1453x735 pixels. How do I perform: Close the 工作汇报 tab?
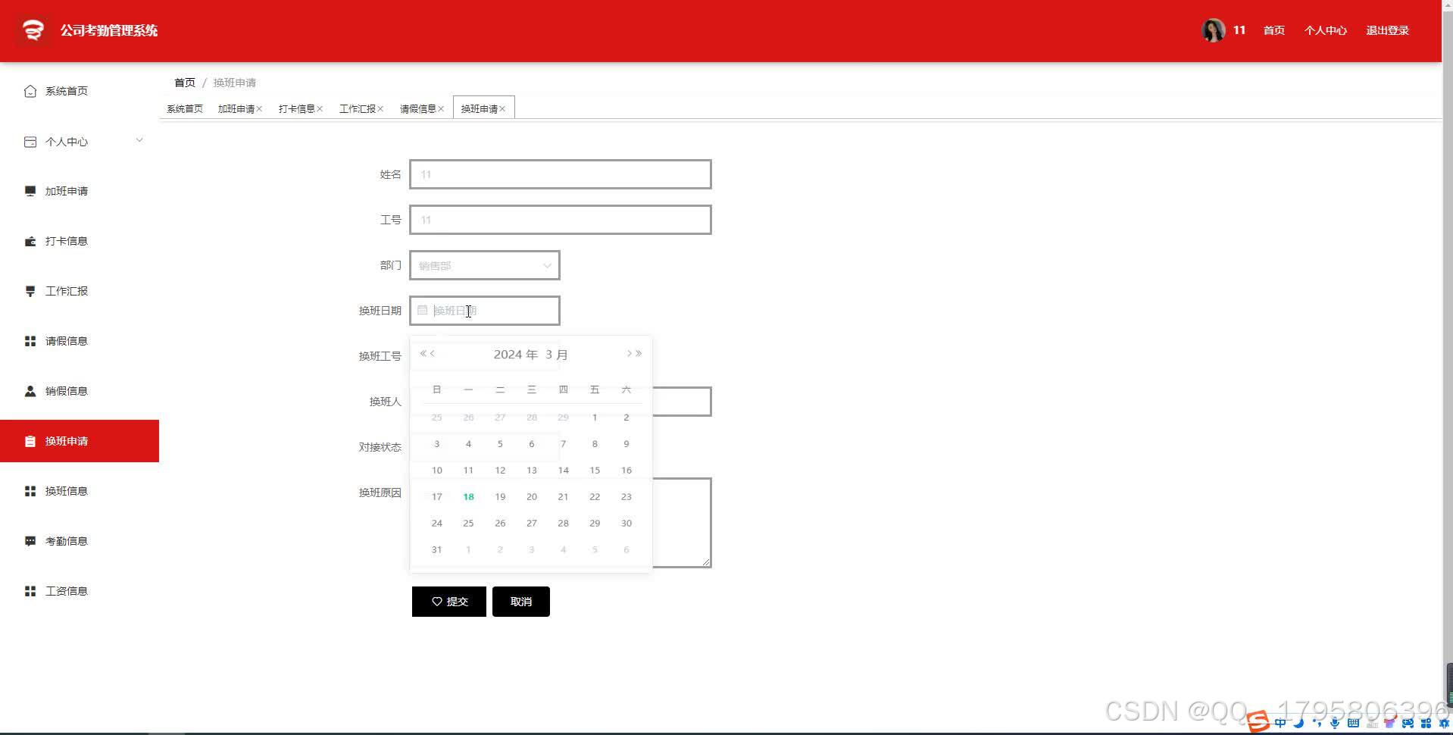[x=380, y=109]
